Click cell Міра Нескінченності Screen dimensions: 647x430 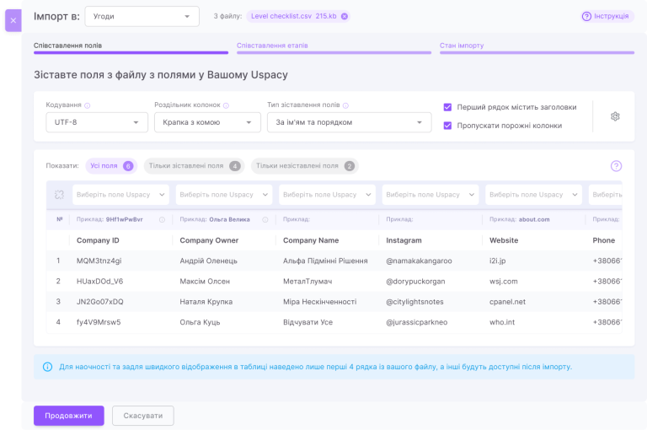[320, 302]
